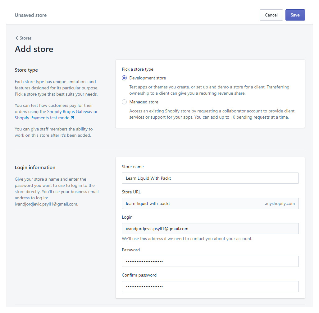This screenshot has height=313, width=319.
Task: Click the Confirm password field
Action: [210, 287]
